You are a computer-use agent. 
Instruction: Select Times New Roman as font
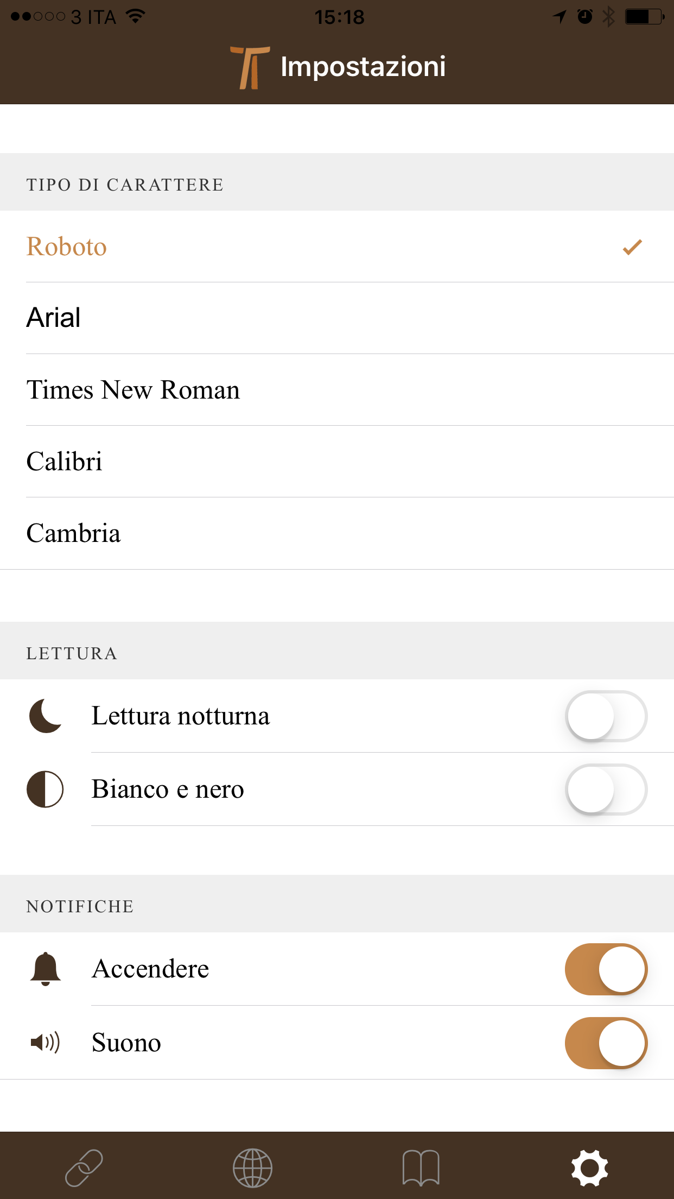tap(336, 390)
